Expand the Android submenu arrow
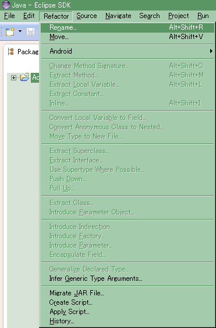 click(211, 51)
